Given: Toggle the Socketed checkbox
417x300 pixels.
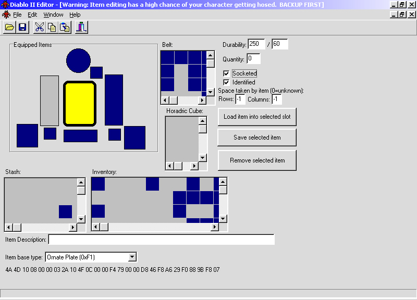Looking at the screenshot, I should tap(226, 73).
